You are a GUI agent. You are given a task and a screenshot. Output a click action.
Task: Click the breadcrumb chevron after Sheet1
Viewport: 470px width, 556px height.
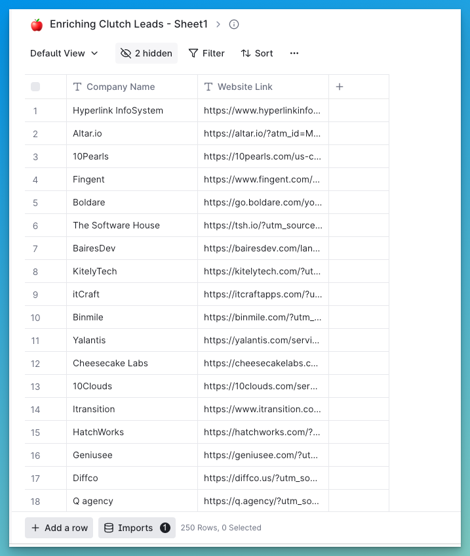(x=218, y=24)
